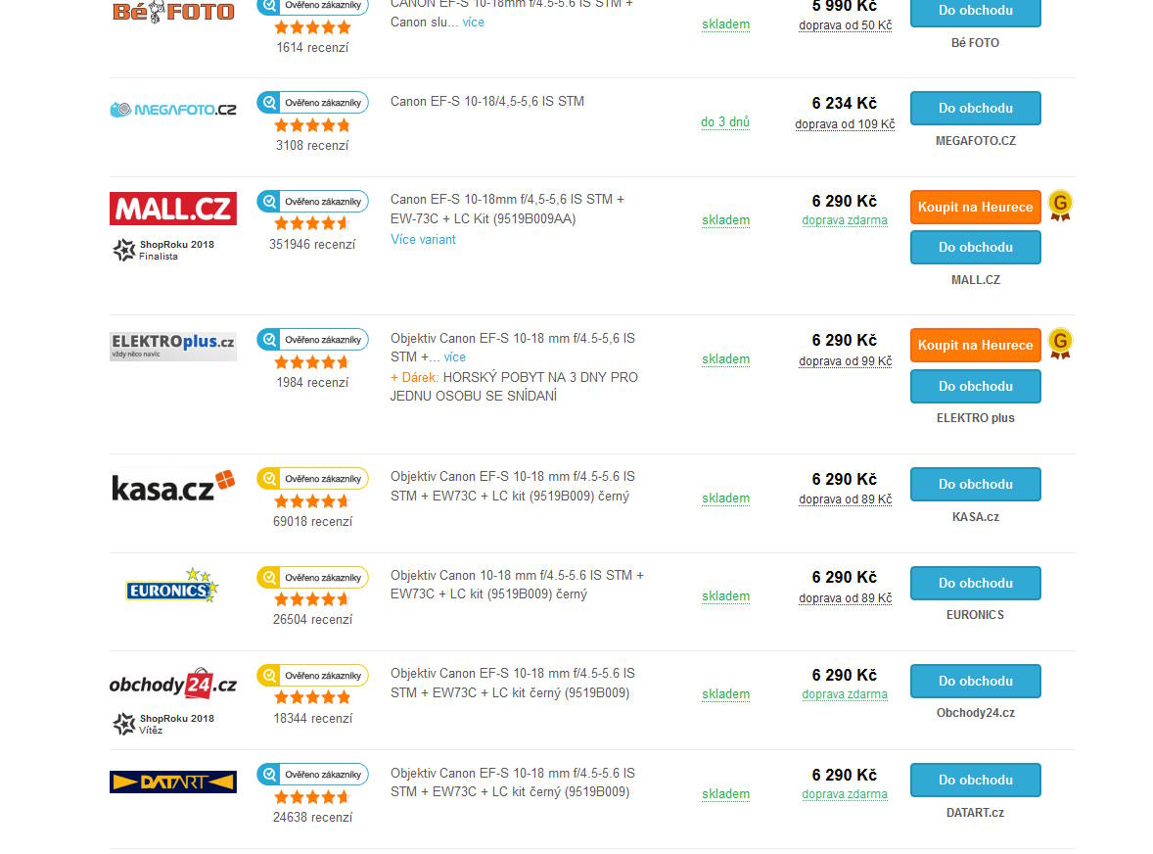The image size is (1153, 854).
Task: Click the MALL.CZ Heureka guarantee medal
Action: click(1060, 206)
